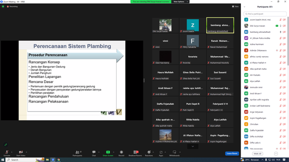Toggle microphone for Diki Surya Irawan row

click(x=280, y=26)
